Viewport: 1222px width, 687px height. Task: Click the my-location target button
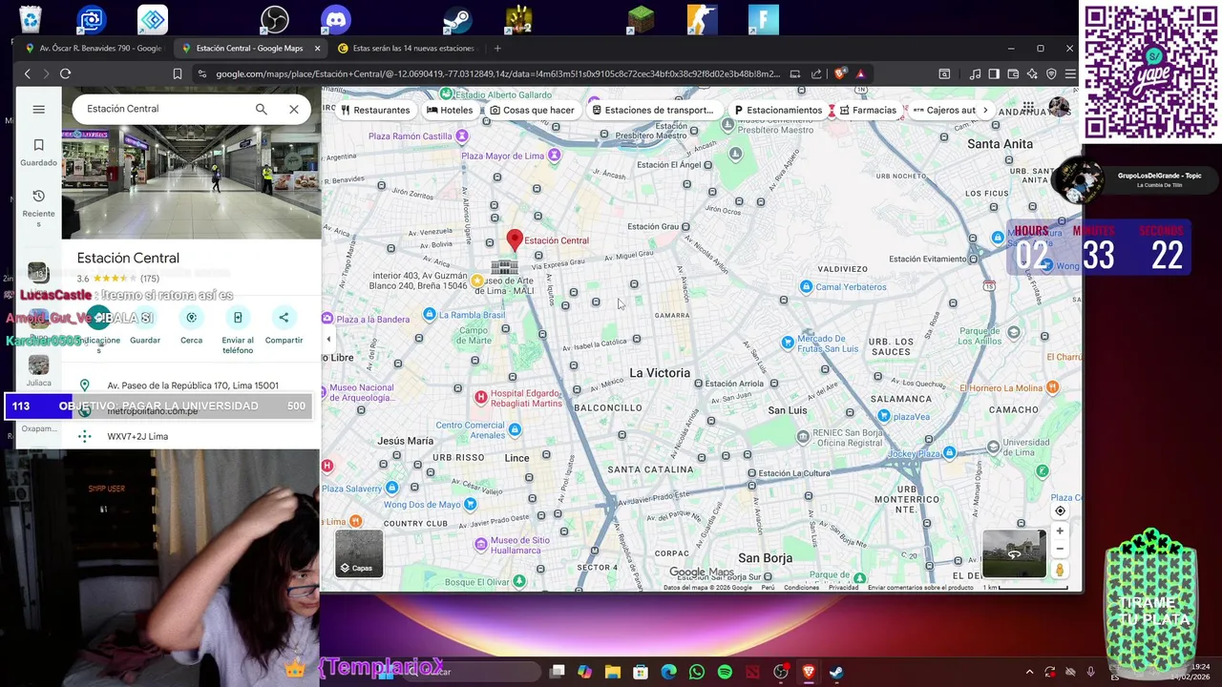1060,510
